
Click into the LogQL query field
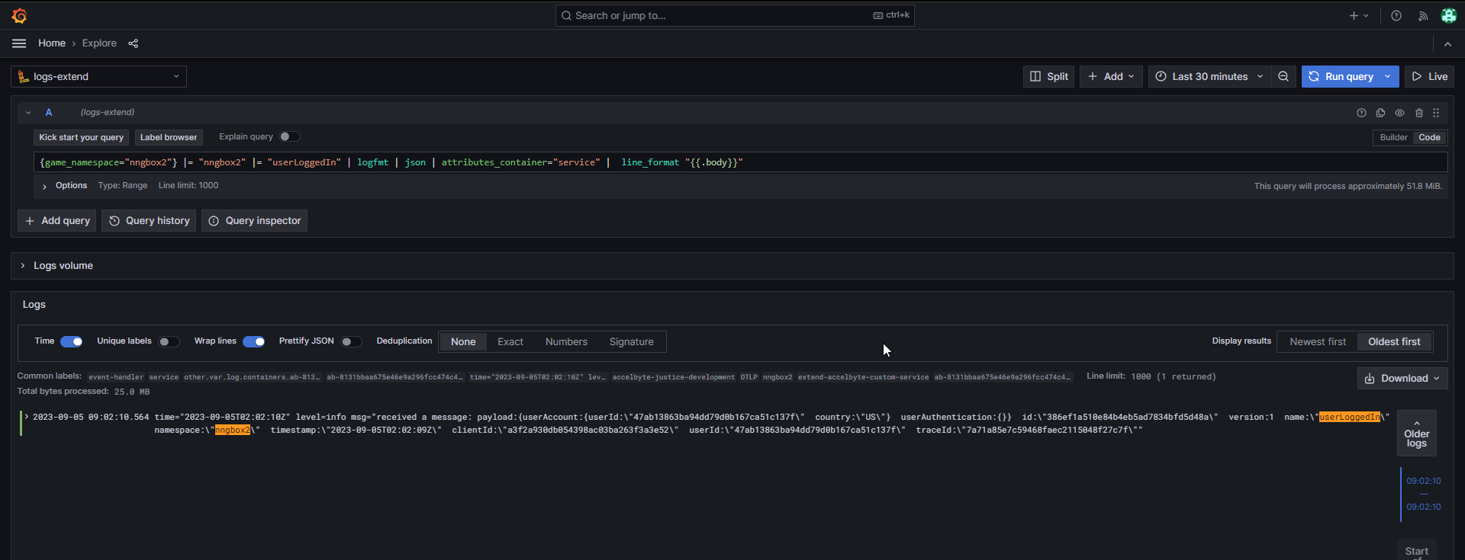740,162
